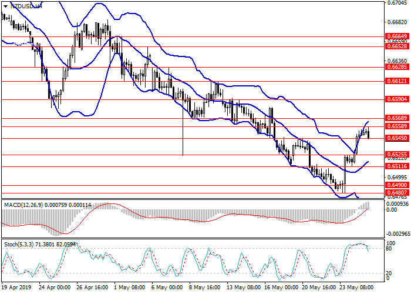This screenshot has width=411, height=294.
Task: Click the 0.65255 red level label
Action: pos(397,154)
